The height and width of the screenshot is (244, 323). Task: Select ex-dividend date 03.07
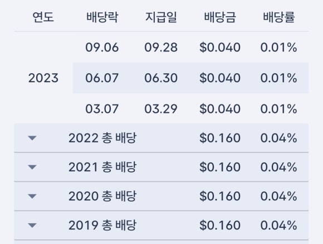click(102, 109)
